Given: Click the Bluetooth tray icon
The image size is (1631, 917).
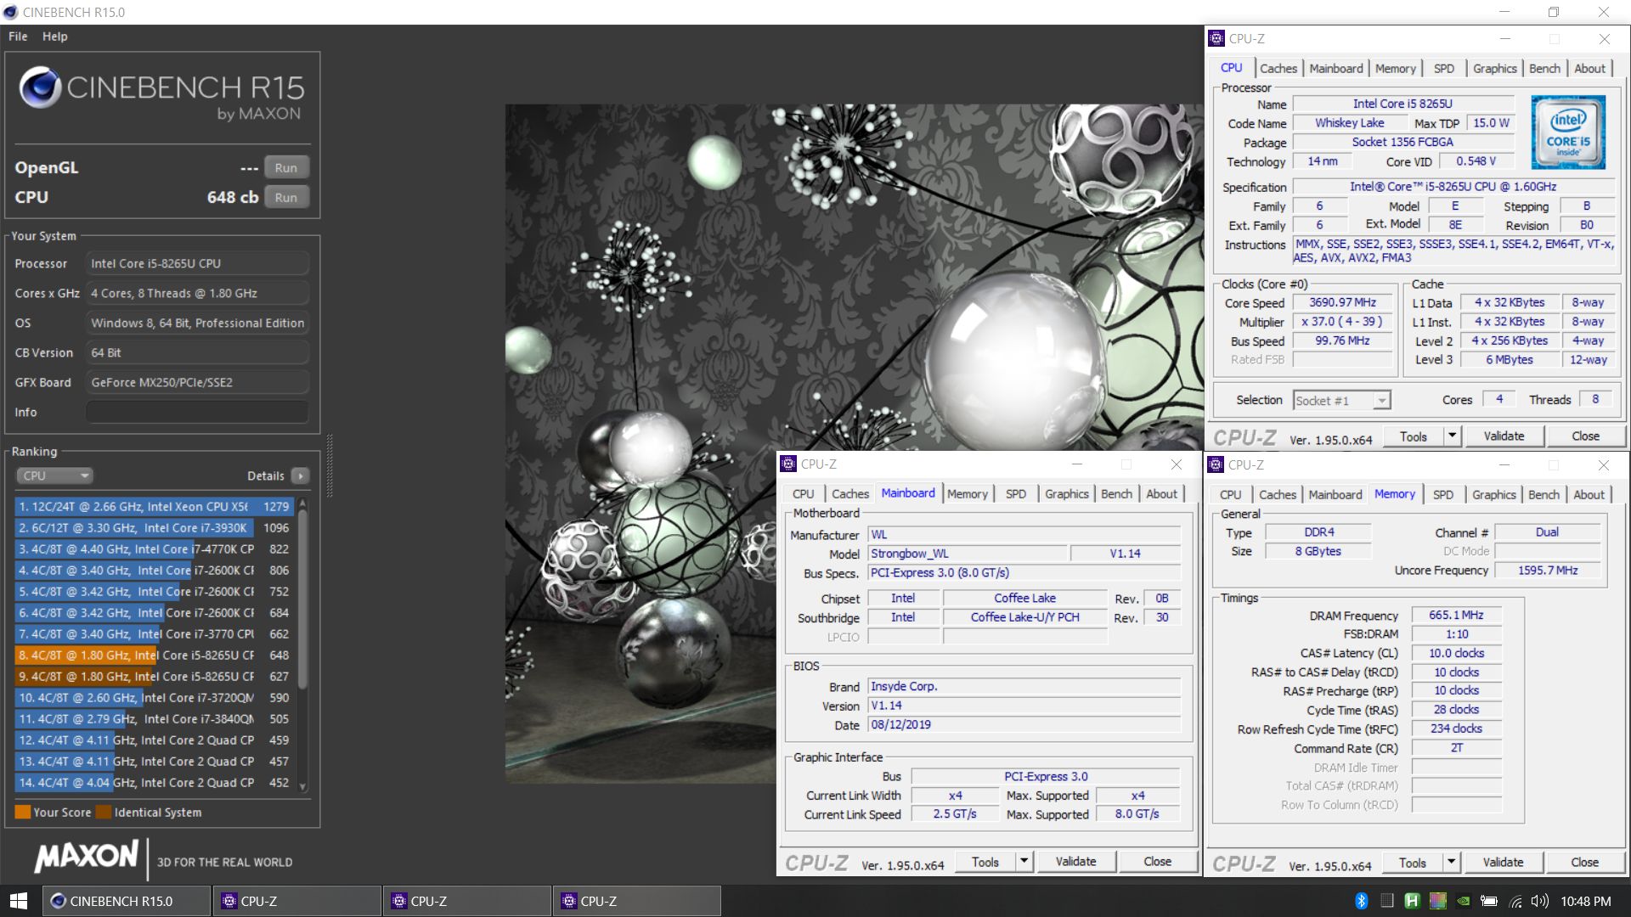Looking at the screenshot, I should pos(1361,901).
